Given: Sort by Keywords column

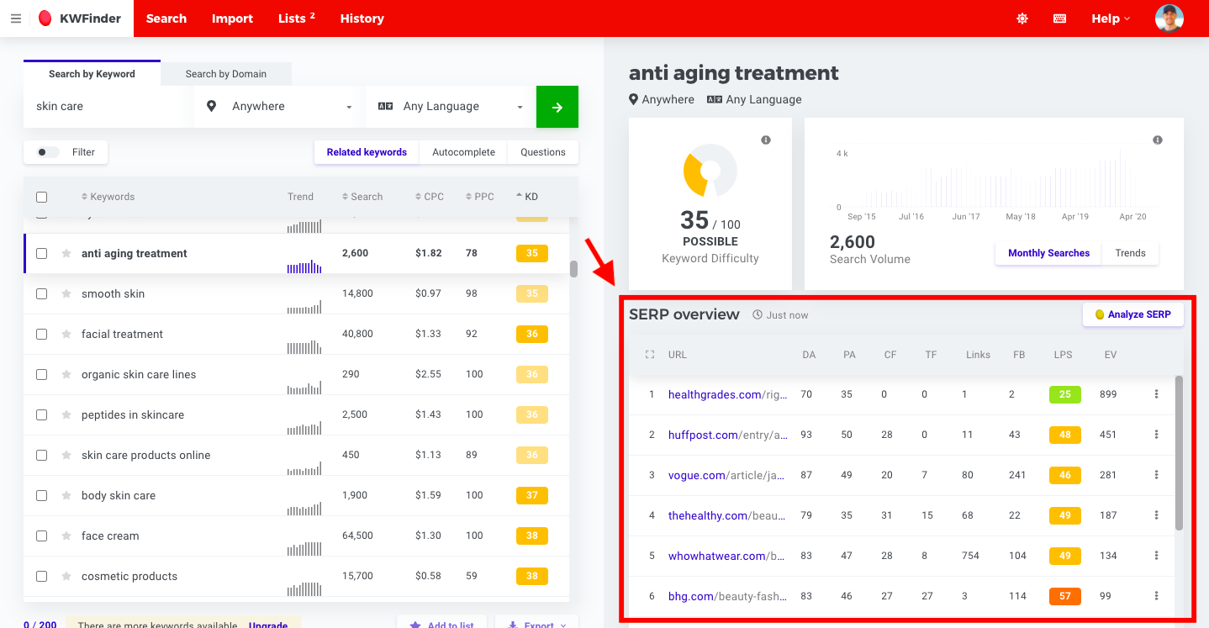Looking at the screenshot, I should pos(108,197).
